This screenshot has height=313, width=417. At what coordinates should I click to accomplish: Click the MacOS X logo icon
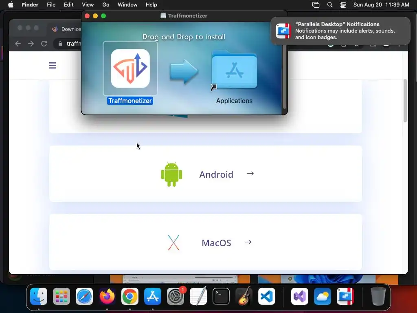173,242
